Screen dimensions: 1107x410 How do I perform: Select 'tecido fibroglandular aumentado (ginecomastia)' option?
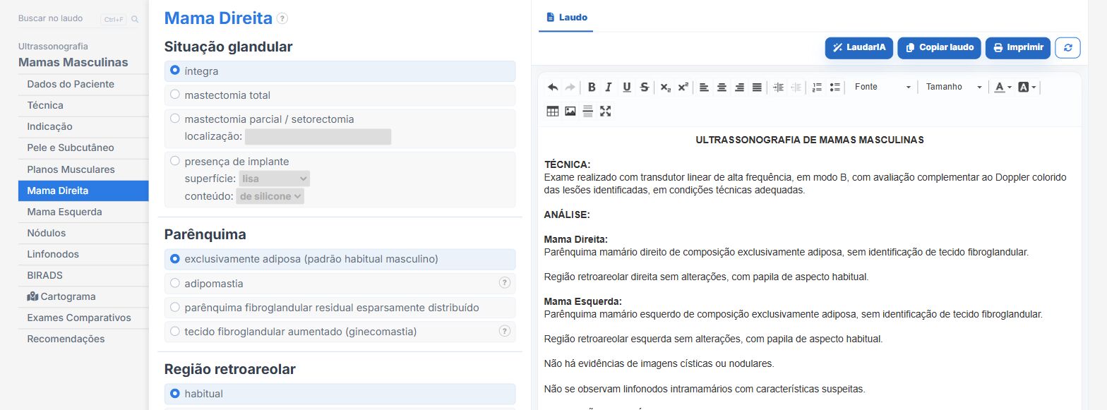pos(175,331)
